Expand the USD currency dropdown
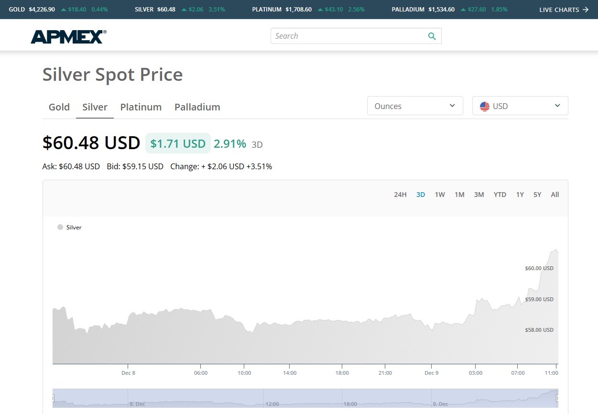 [520, 106]
